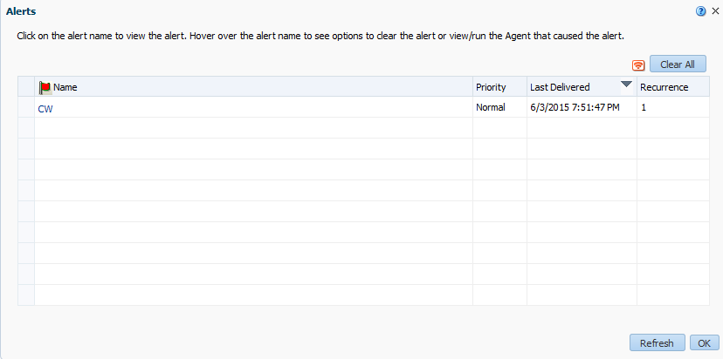The width and height of the screenshot is (723, 359).
Task: Click the Normal priority cell
Action: click(490, 108)
